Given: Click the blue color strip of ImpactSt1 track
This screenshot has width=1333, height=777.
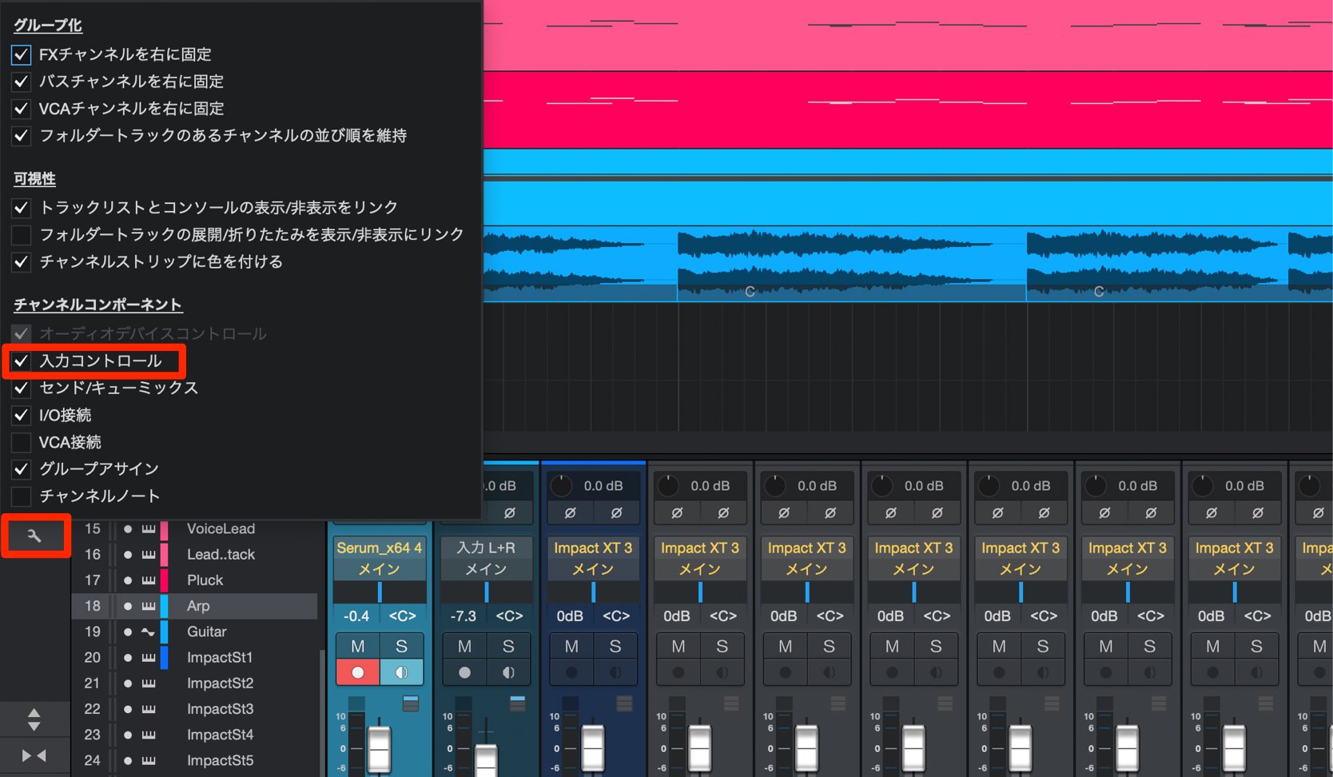Looking at the screenshot, I should (x=164, y=657).
